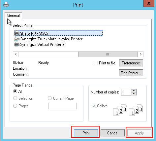Choose the Synergize TruckMate Invoice Printer icon
Viewport: 156px width, 141px height.
click(17, 39)
